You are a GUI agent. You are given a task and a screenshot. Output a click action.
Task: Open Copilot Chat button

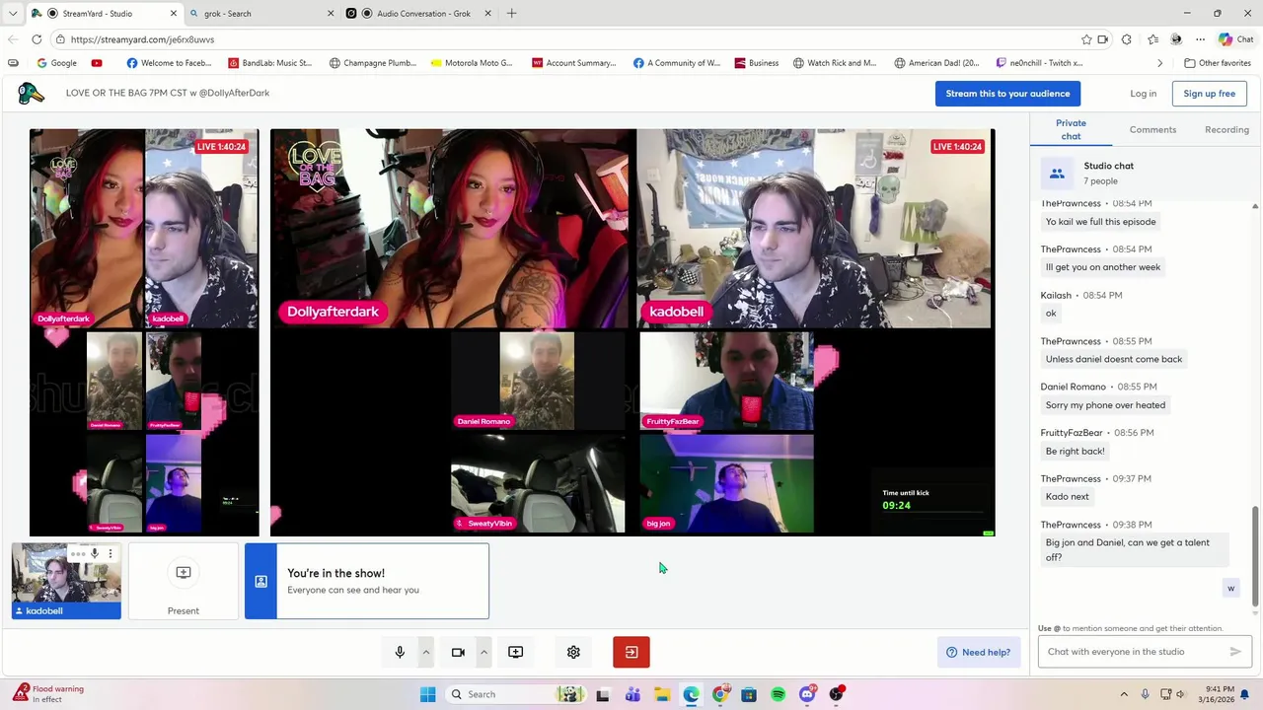pos(1235,39)
